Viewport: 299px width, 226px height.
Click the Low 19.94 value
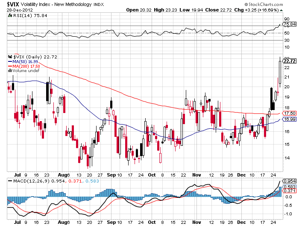[191, 10]
